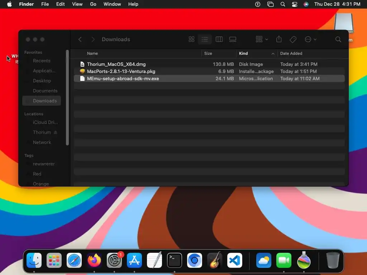Click the MacPorts package box icon
The image size is (367, 275).
coord(82,71)
